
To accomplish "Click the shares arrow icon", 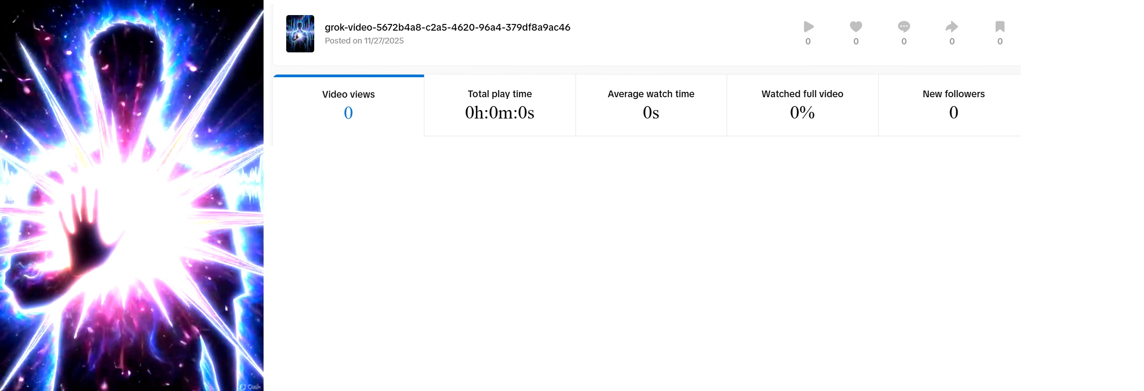I will click(x=952, y=27).
